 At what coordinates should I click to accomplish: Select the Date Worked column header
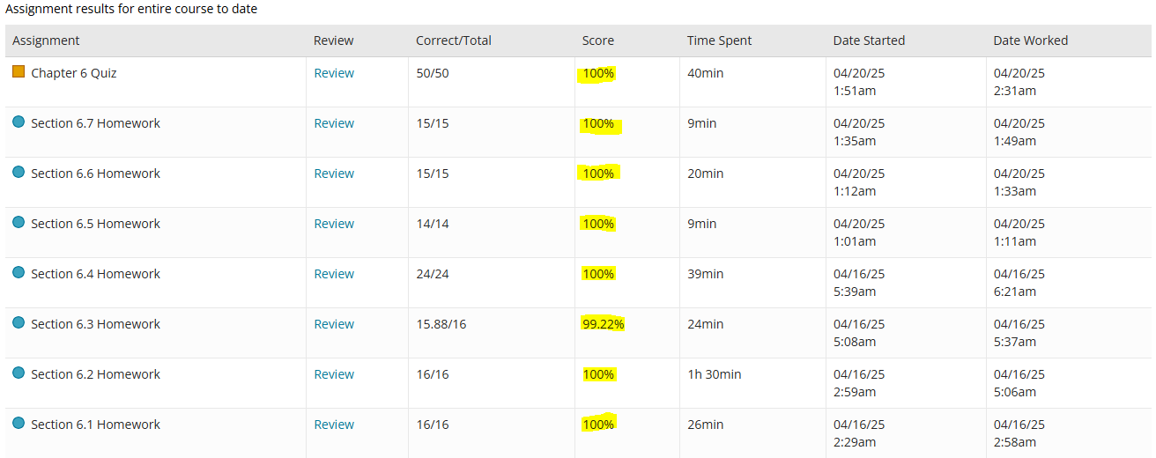click(1031, 41)
